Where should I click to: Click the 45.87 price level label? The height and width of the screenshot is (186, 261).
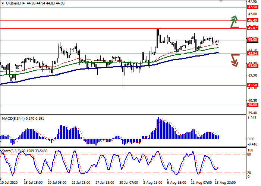pyautogui.click(x=252, y=28)
